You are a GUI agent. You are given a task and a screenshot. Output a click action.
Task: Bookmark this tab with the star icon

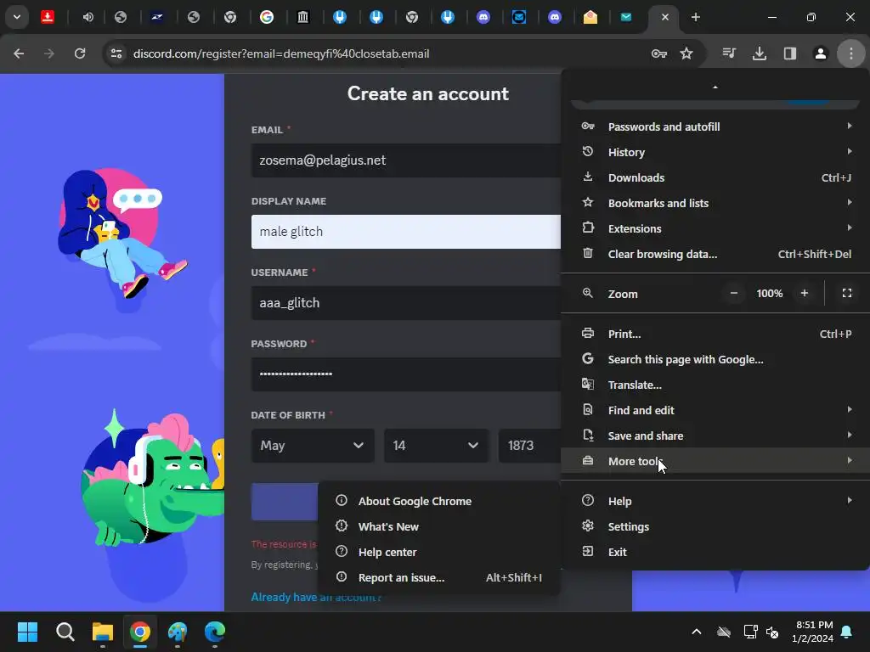tap(686, 53)
